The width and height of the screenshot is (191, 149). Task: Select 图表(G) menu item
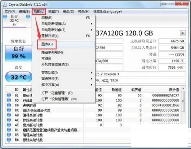point(64,44)
